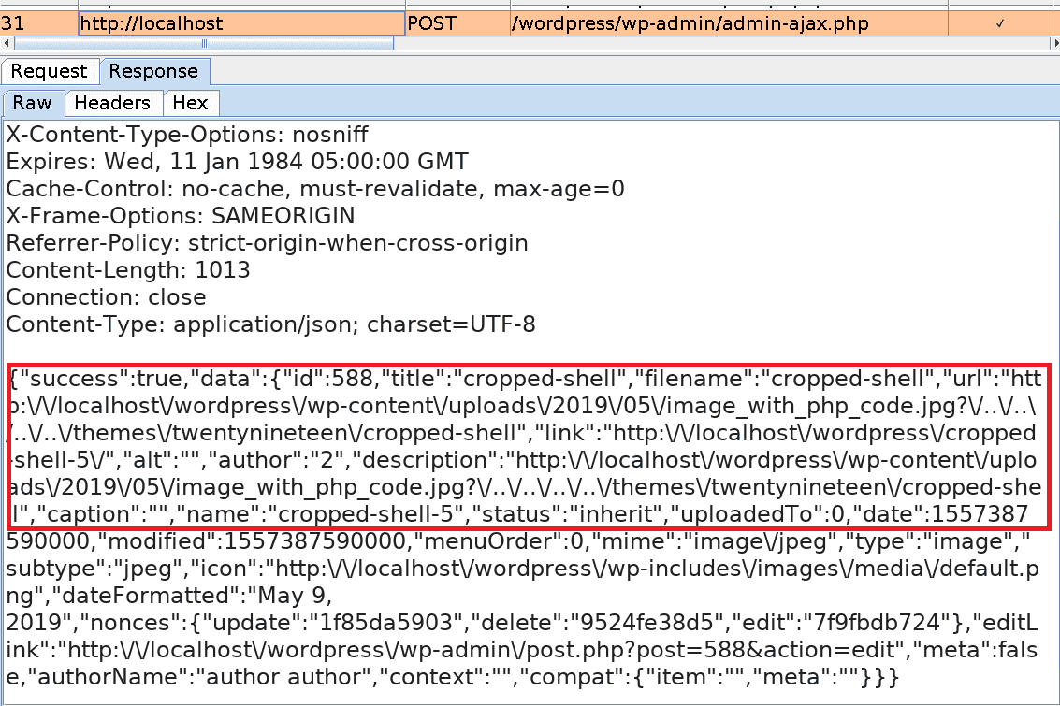Open the Hex view subtab
Image resolution: width=1060 pixels, height=706 pixels.
coord(191,103)
